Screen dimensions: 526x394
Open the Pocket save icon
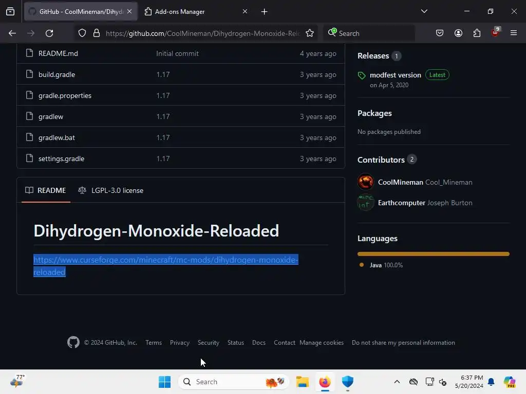[x=440, y=33]
